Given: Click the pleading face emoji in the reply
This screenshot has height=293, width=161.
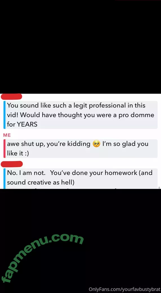Looking at the screenshot, I should (x=96, y=144).
